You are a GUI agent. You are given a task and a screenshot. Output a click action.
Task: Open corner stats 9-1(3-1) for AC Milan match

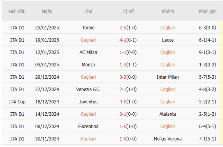click(208, 53)
